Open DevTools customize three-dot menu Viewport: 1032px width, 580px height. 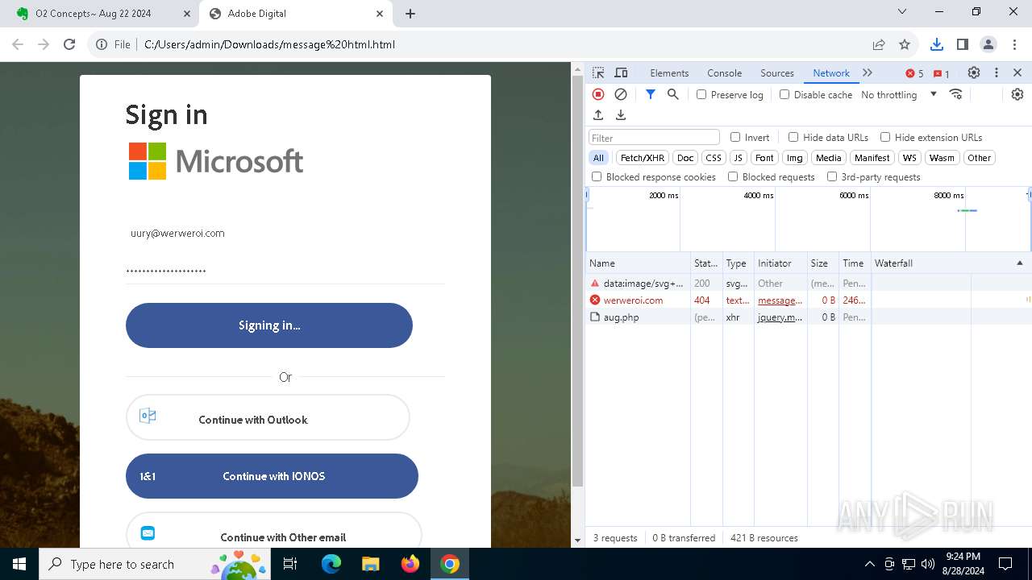tap(997, 72)
